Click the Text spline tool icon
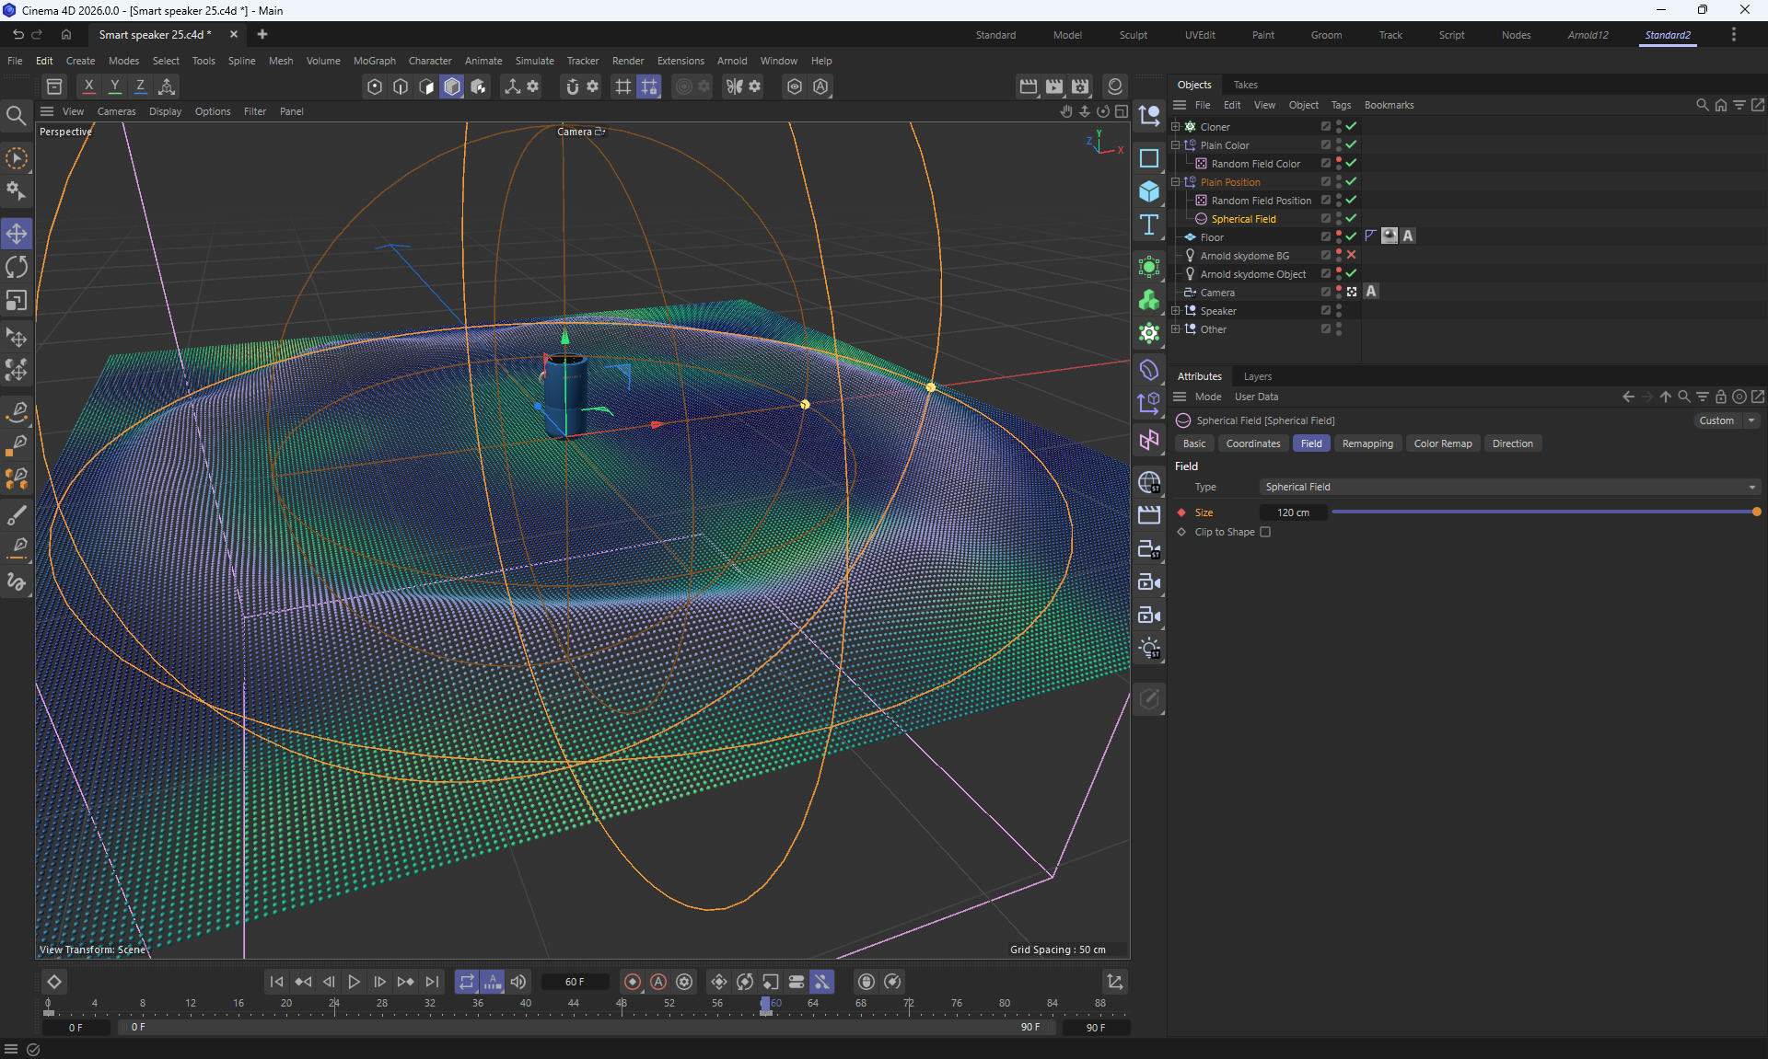The image size is (1768, 1059). click(1148, 224)
